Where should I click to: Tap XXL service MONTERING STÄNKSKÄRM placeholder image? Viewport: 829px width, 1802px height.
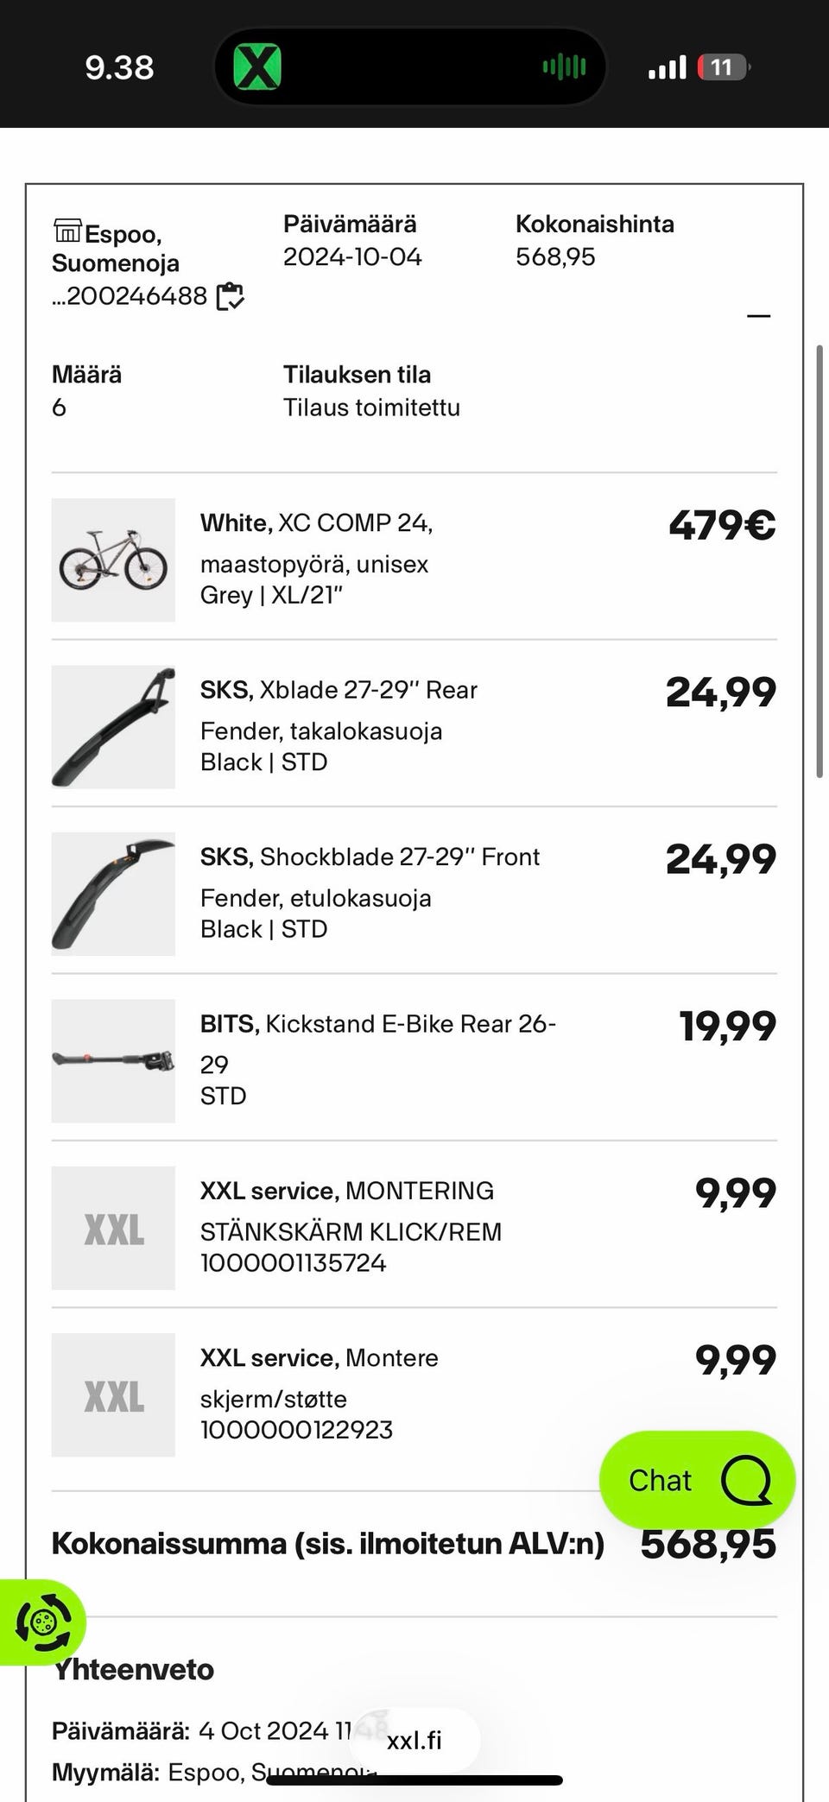coord(113,1228)
